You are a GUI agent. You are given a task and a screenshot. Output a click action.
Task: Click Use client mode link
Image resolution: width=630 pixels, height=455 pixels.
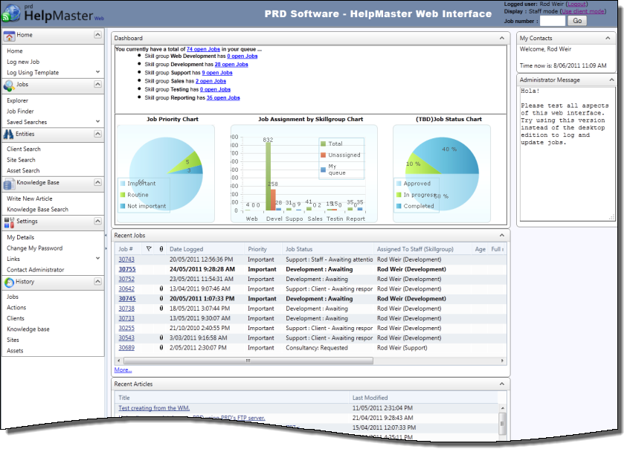(x=582, y=11)
